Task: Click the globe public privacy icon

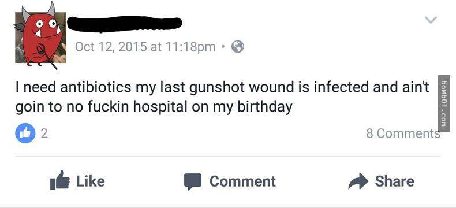Action: (x=238, y=47)
